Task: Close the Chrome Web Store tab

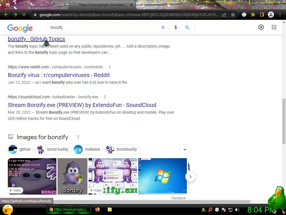Action: coord(65,5)
